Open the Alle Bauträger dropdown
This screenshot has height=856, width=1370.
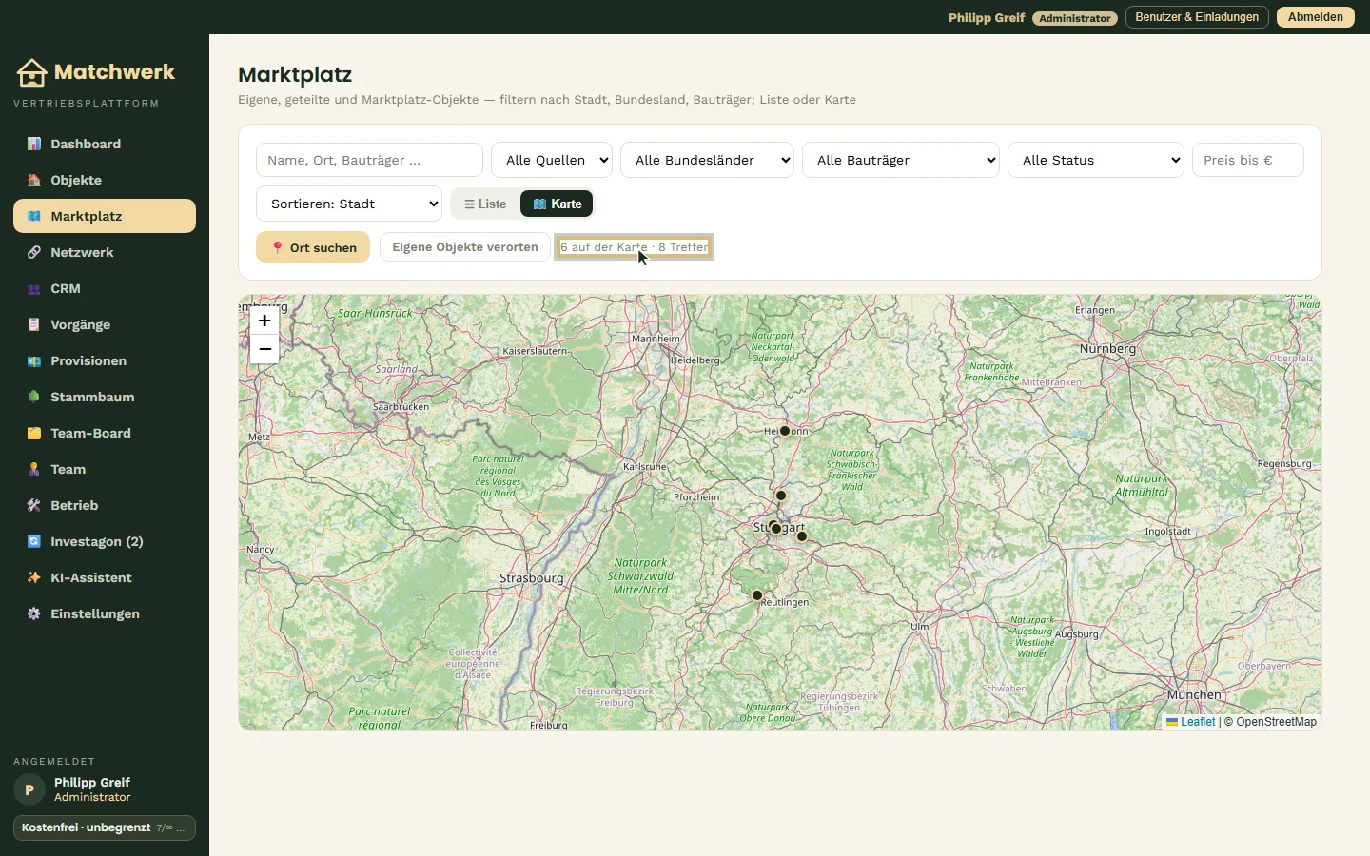(x=901, y=160)
